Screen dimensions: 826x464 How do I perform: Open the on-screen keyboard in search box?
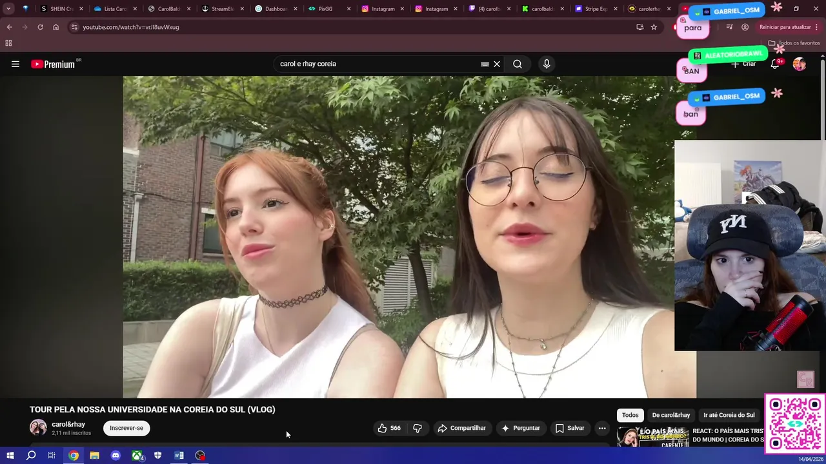pyautogui.click(x=485, y=64)
